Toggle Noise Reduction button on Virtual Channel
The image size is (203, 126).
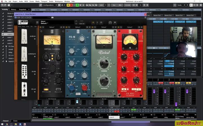[x=46, y=89]
